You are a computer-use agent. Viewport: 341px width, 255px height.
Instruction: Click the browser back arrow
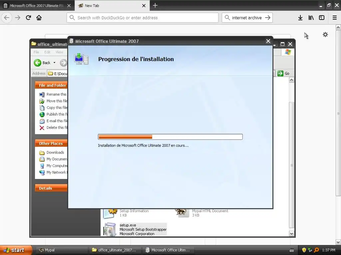coord(7,18)
